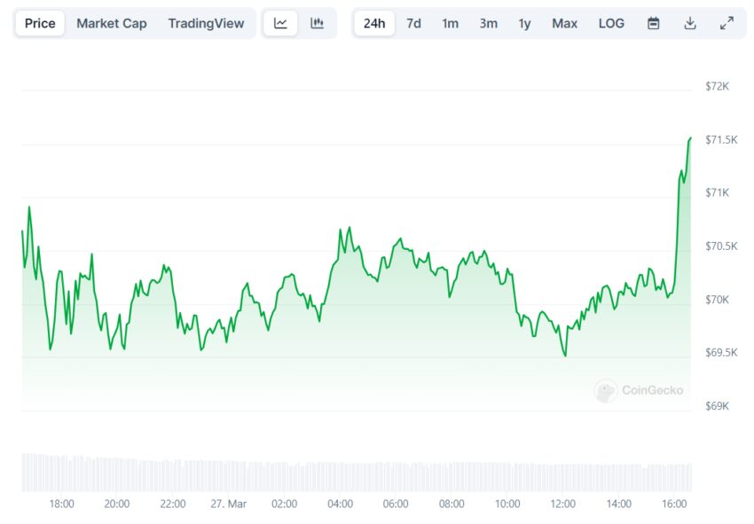Open the TradingView tab
The height and width of the screenshot is (524, 754).
[x=206, y=23]
